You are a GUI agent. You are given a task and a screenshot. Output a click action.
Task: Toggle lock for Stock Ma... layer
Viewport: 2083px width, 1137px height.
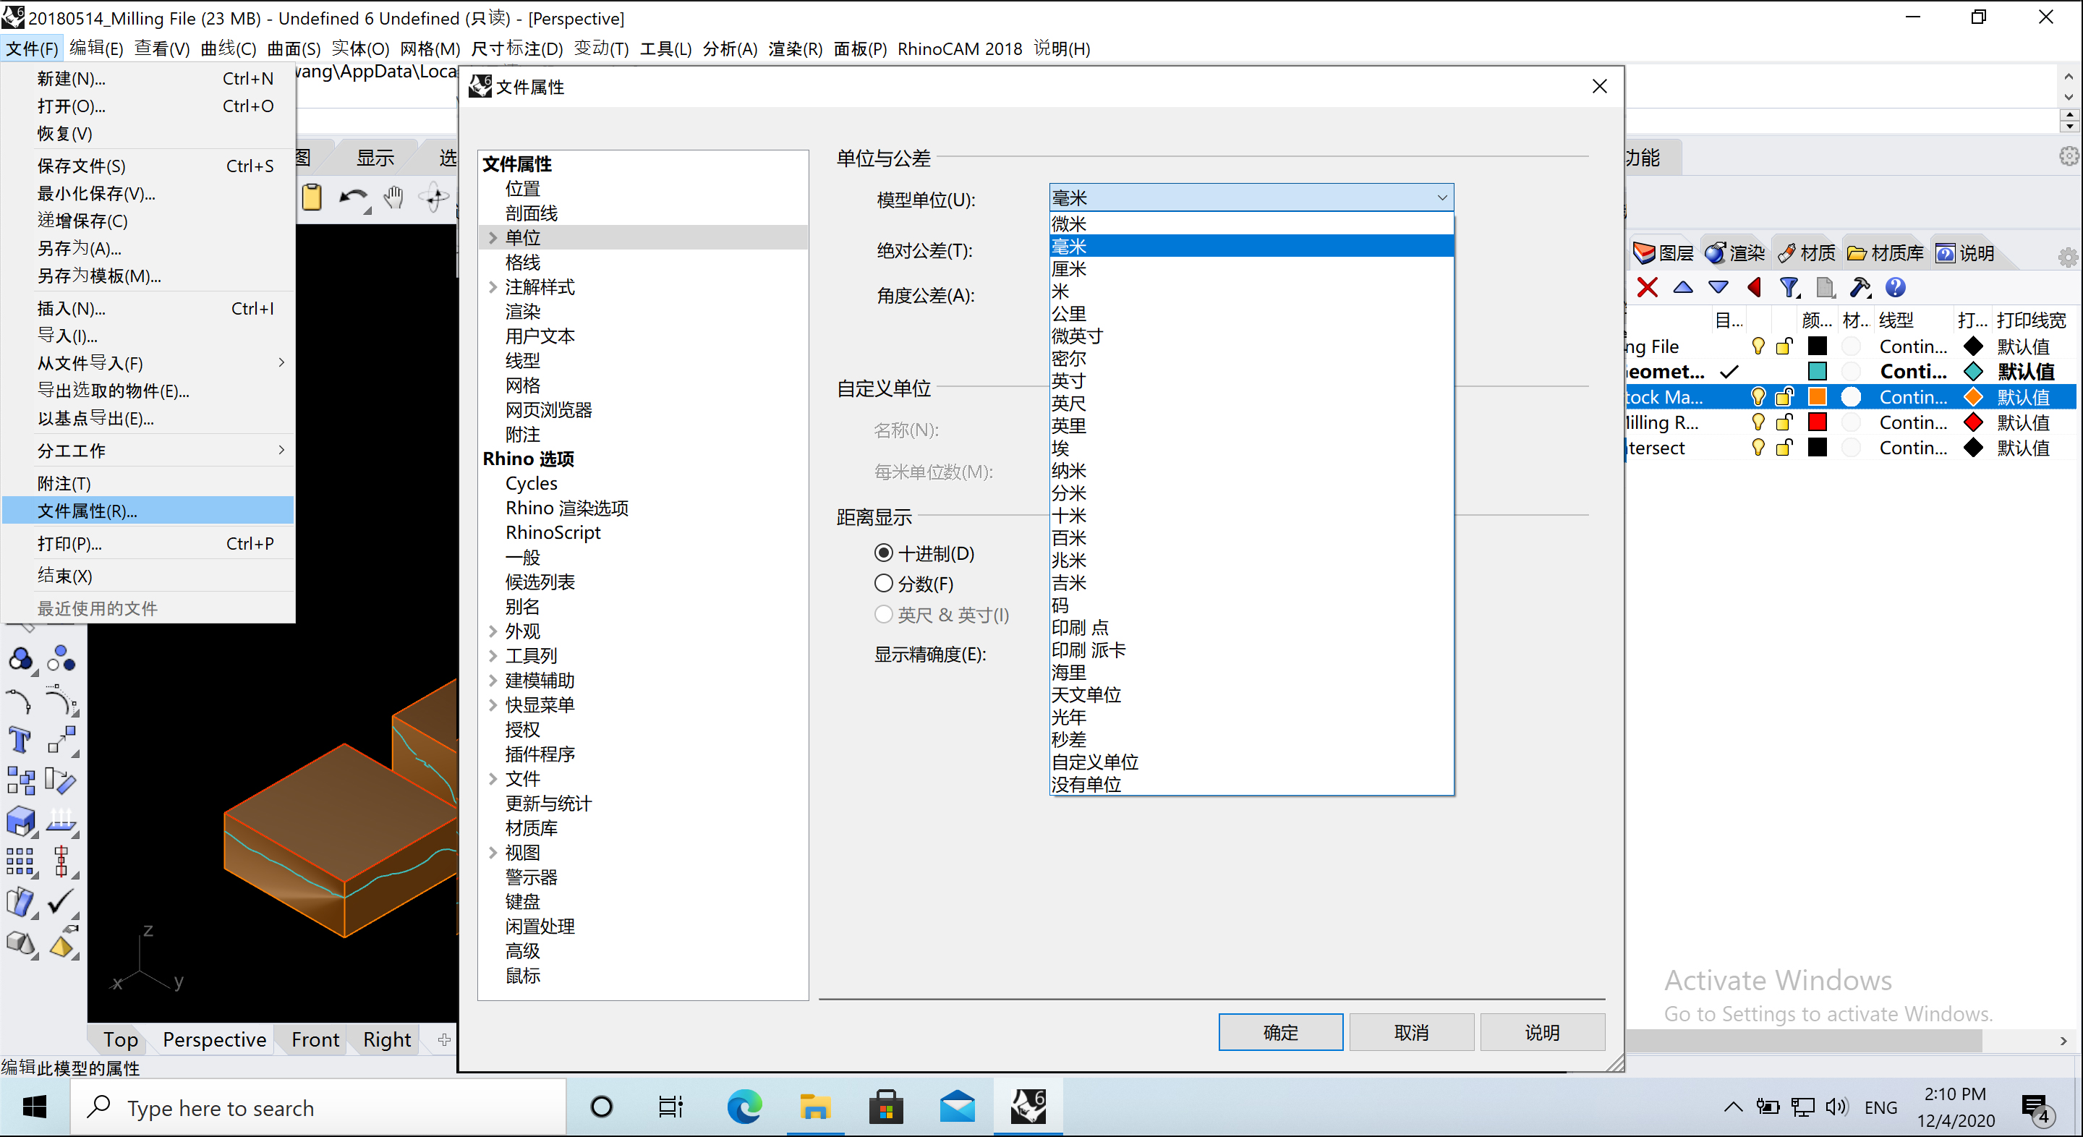(x=1784, y=396)
